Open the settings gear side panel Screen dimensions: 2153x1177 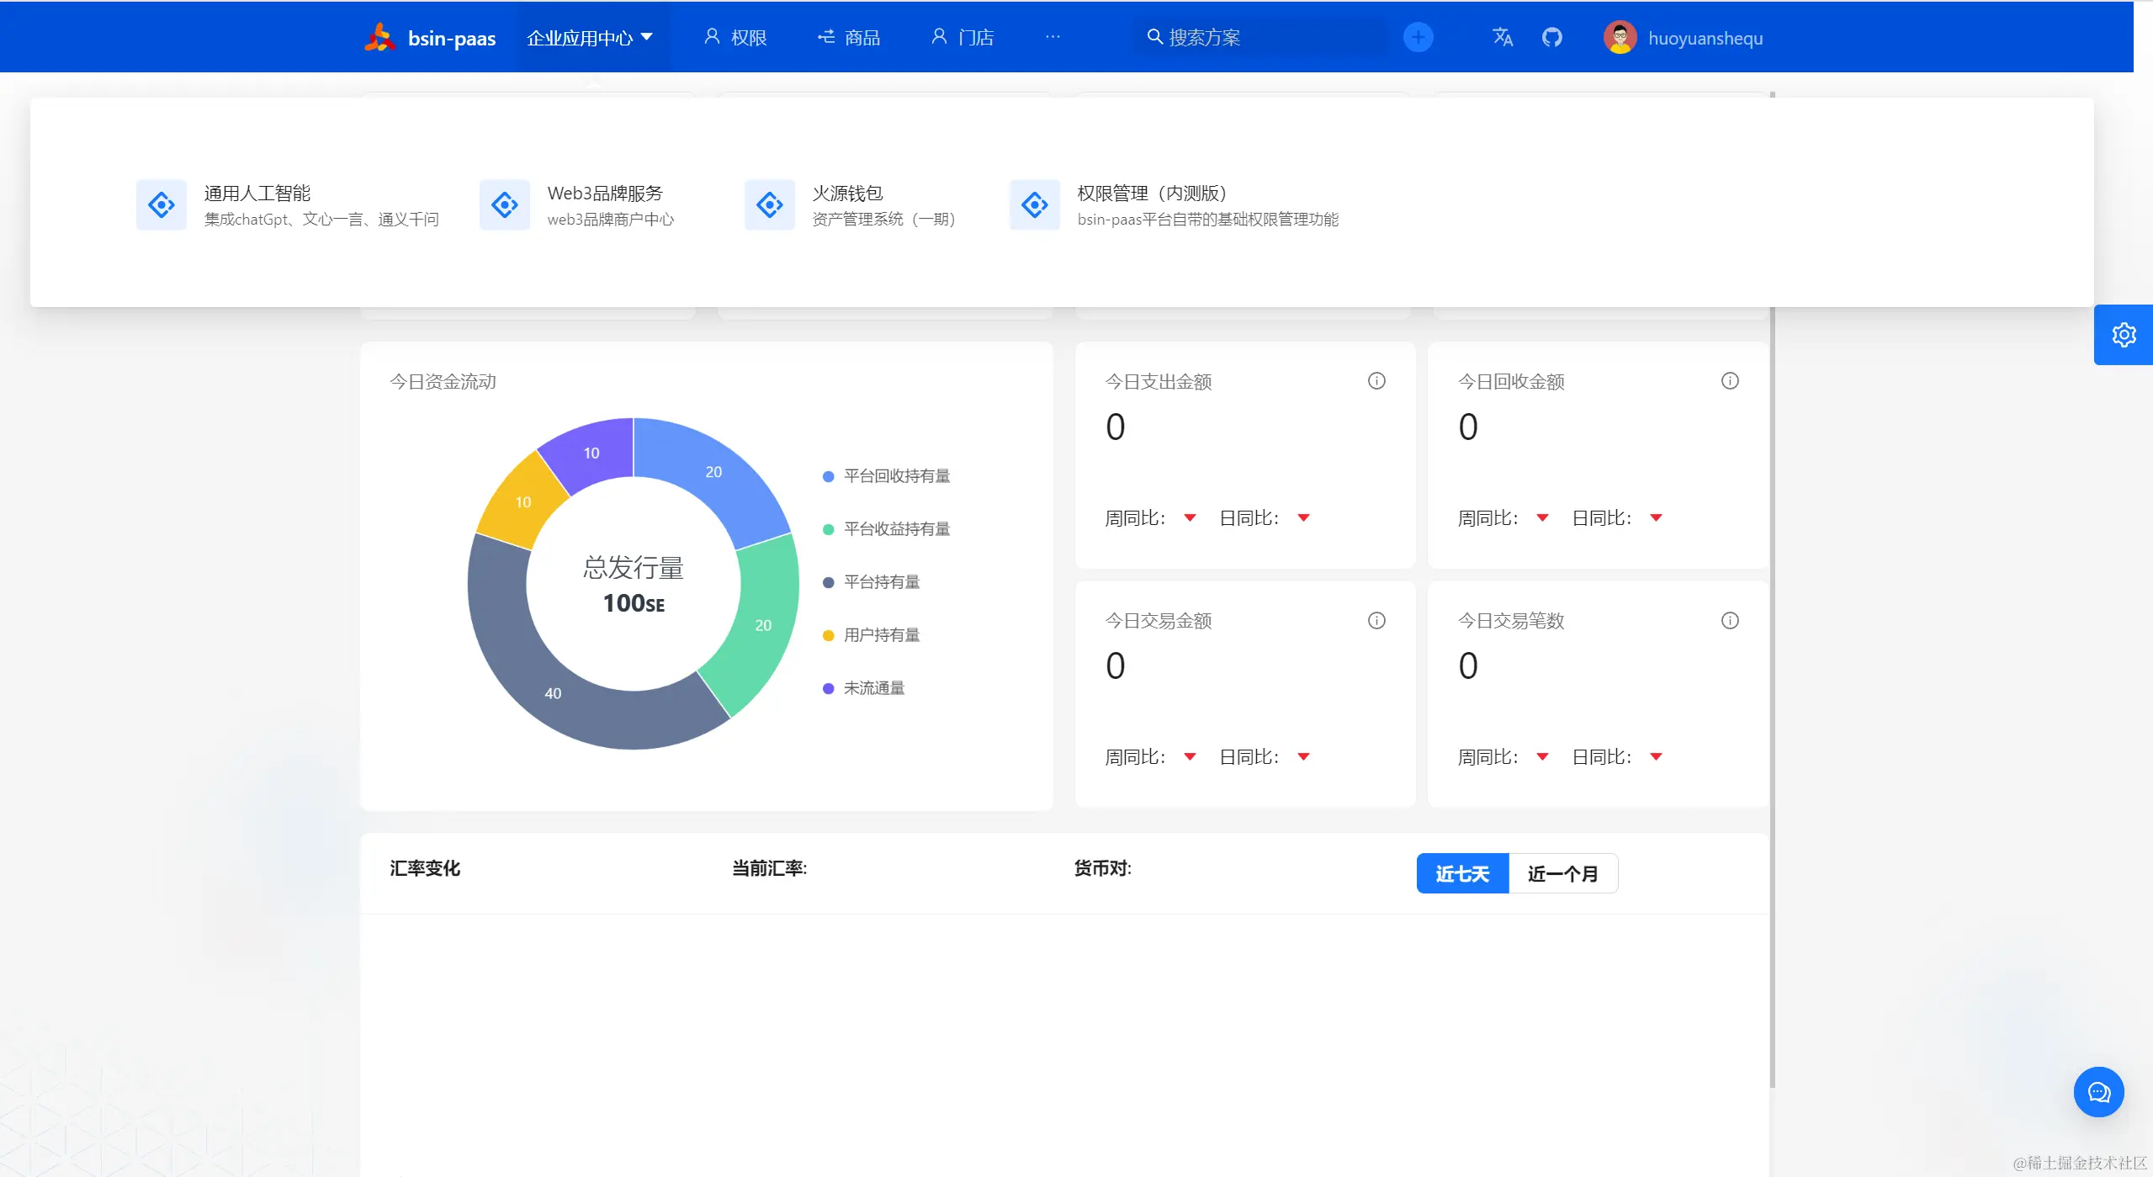(x=2123, y=335)
